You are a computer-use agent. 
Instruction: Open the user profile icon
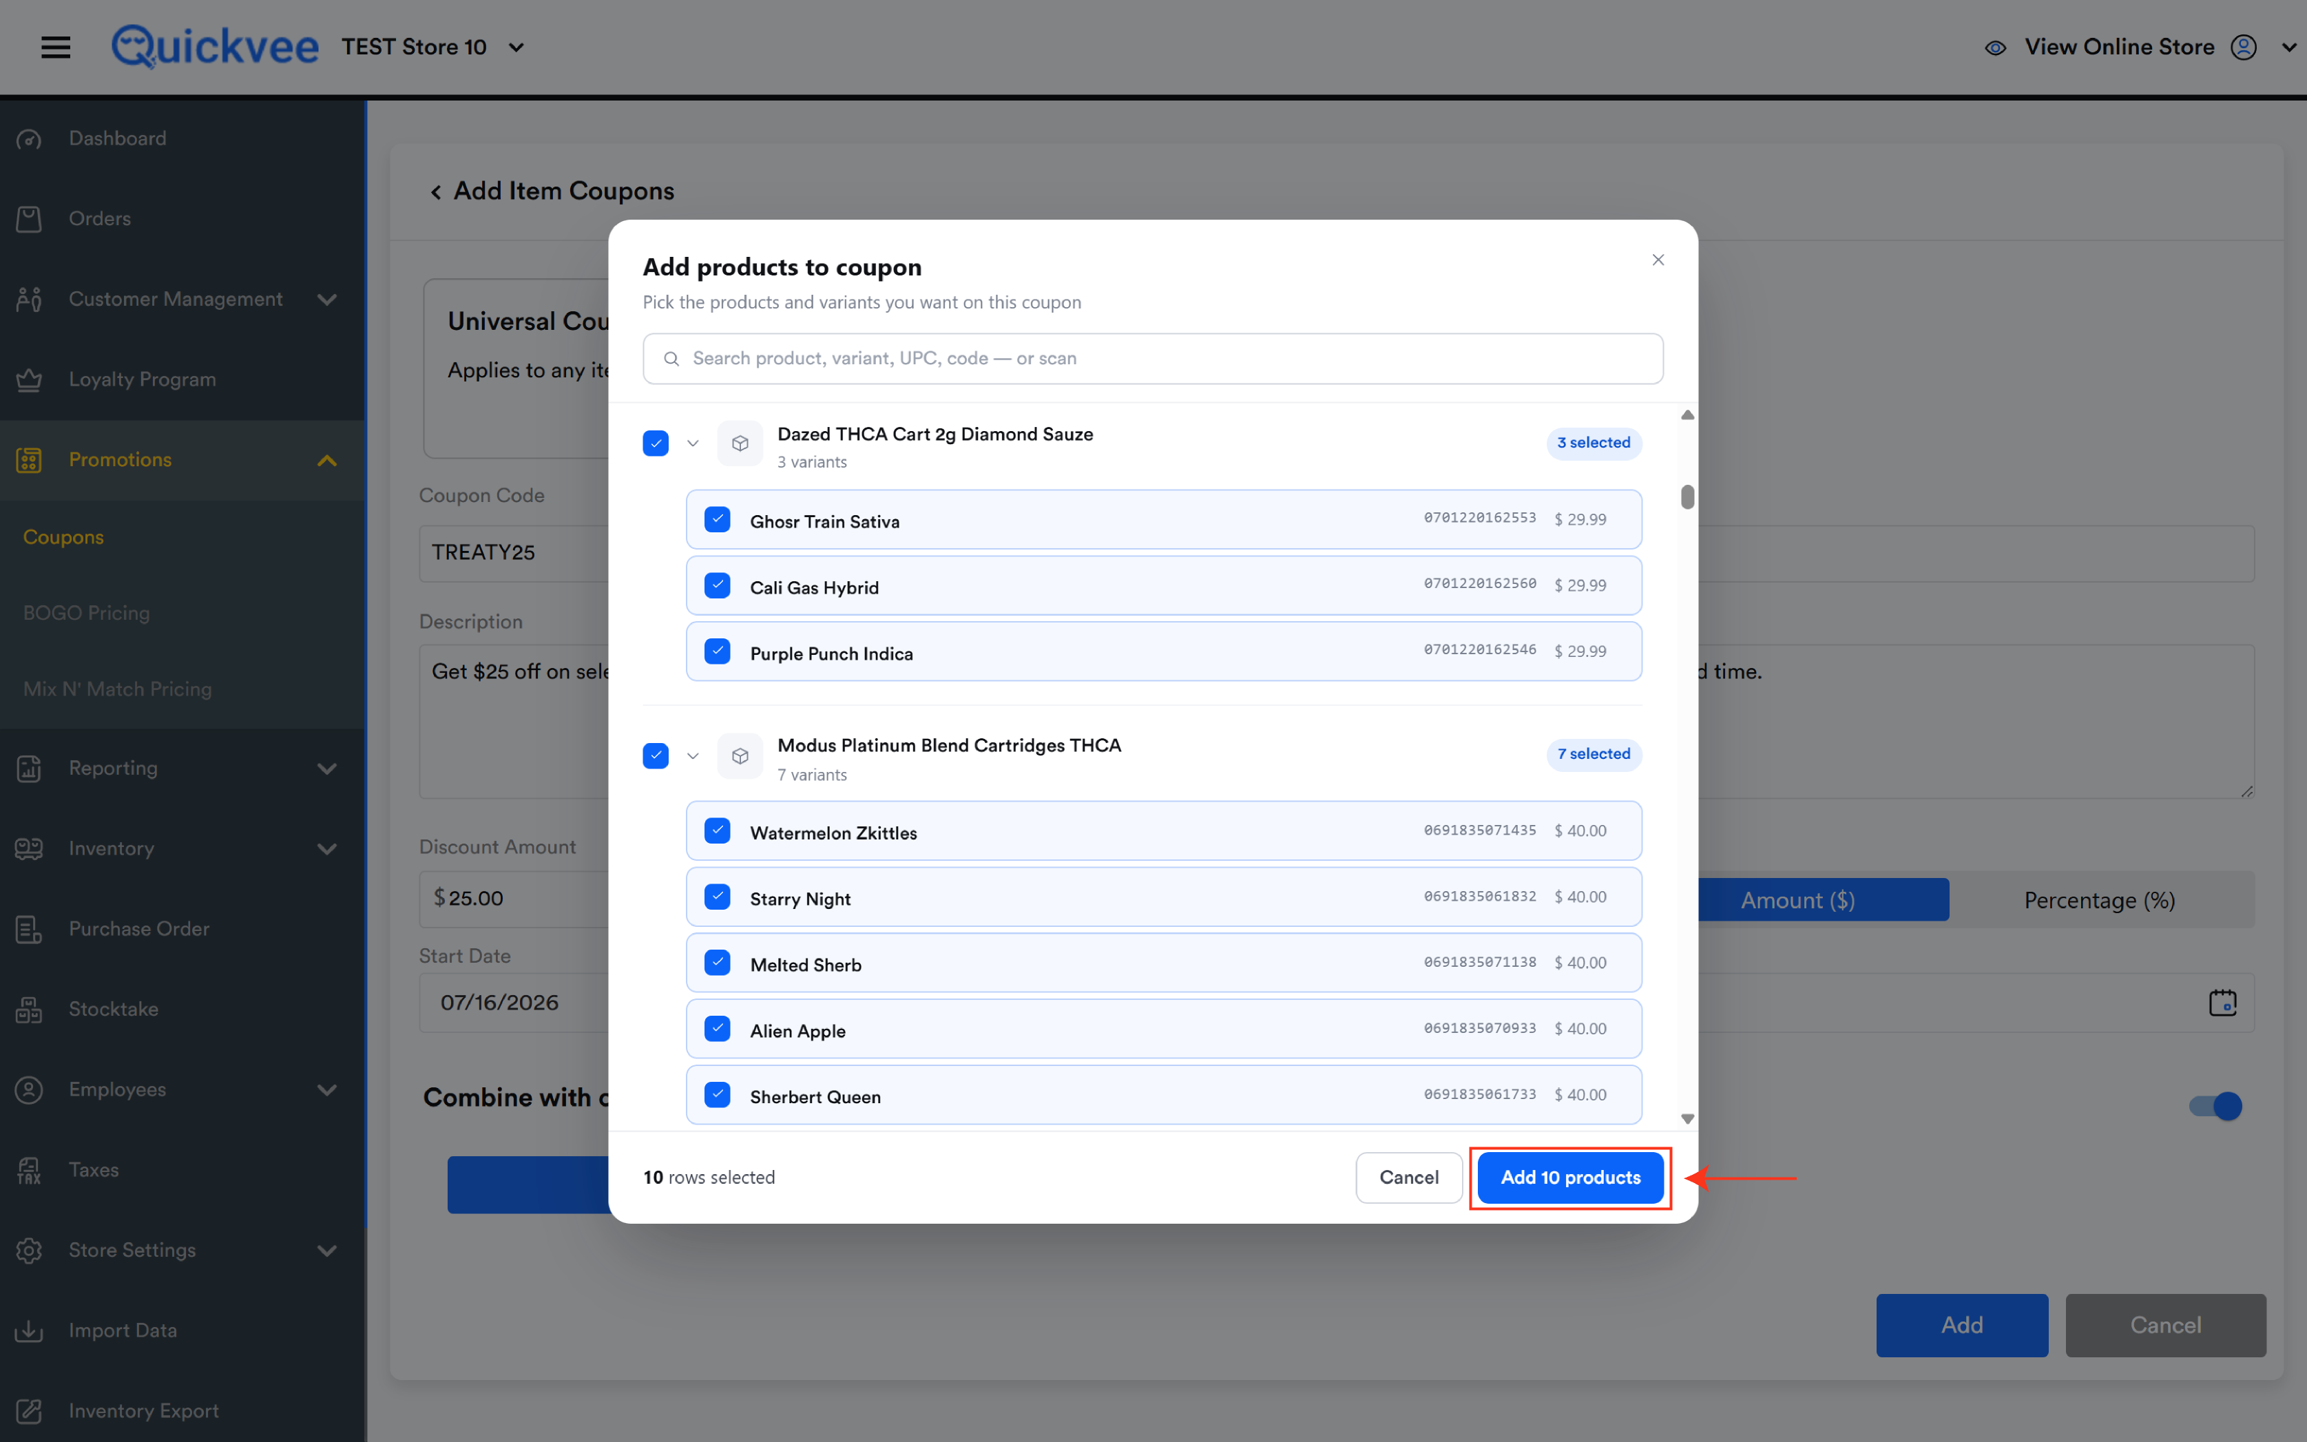tap(2243, 47)
